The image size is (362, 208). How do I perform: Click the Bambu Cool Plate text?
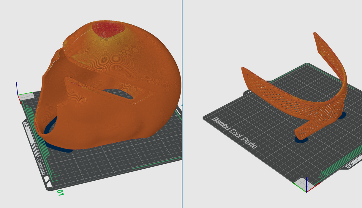(x=234, y=133)
